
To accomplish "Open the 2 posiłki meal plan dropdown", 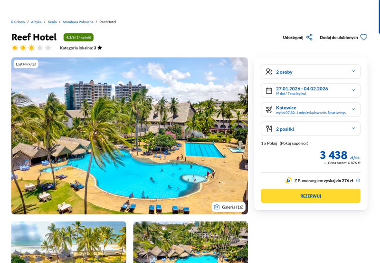I will pos(311,128).
